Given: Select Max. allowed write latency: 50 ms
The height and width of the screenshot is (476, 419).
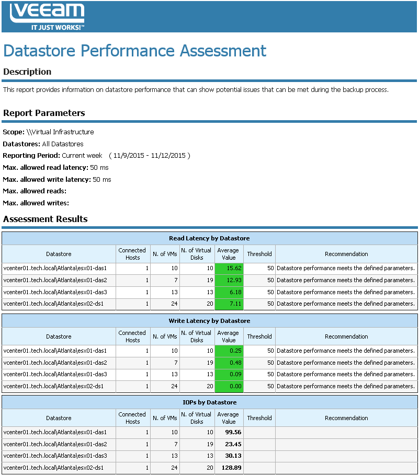Looking at the screenshot, I should (x=57, y=179).
